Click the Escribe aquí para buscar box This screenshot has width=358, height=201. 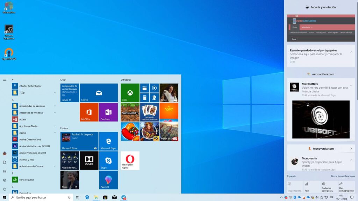click(38, 197)
